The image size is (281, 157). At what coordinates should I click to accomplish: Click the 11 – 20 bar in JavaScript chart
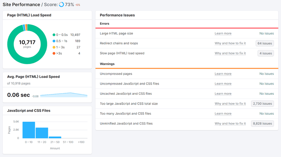point(42,133)
